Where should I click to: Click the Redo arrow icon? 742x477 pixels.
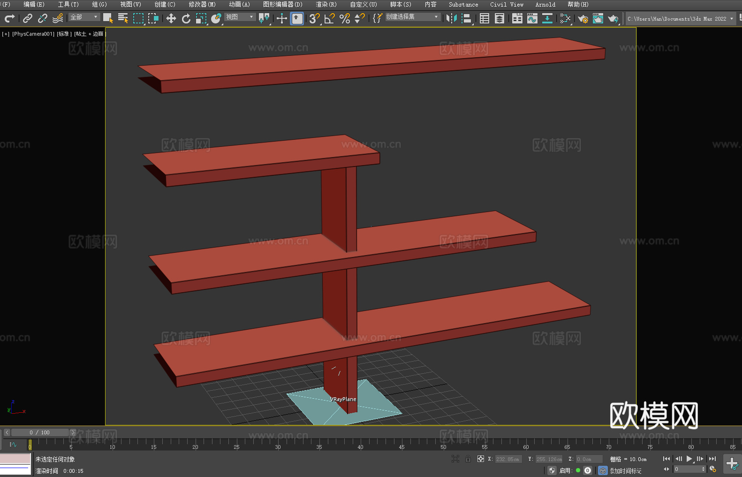click(9, 18)
